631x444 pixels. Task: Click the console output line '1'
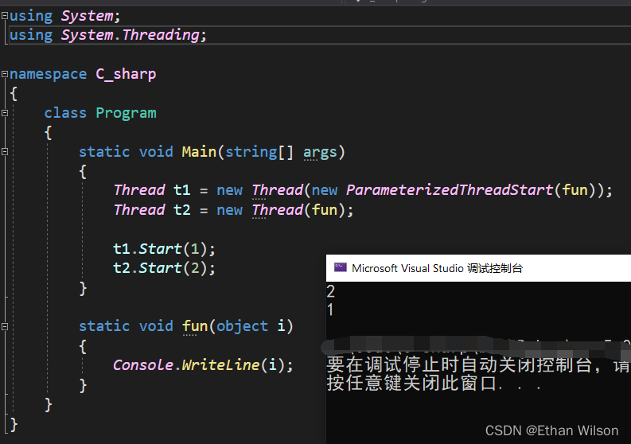pyautogui.click(x=330, y=310)
